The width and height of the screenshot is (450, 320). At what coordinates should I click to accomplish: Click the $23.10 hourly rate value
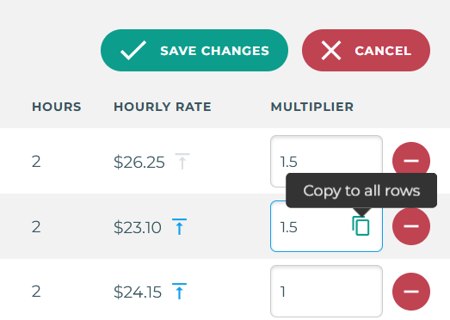138,227
